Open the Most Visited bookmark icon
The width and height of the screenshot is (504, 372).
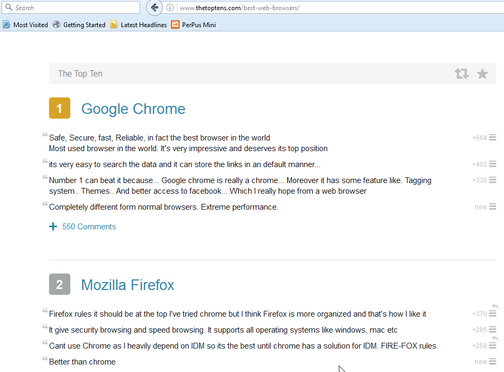6,24
